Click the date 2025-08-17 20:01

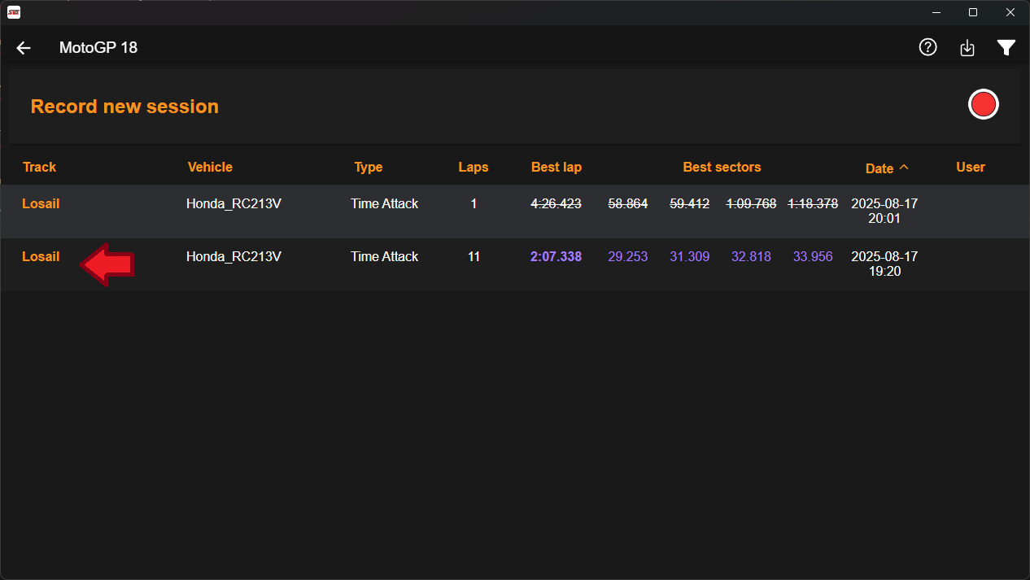(884, 212)
